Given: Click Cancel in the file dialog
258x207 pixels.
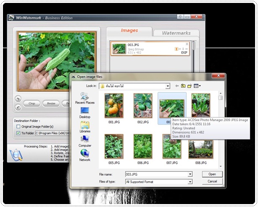Looking at the screenshot, I should (212, 181).
